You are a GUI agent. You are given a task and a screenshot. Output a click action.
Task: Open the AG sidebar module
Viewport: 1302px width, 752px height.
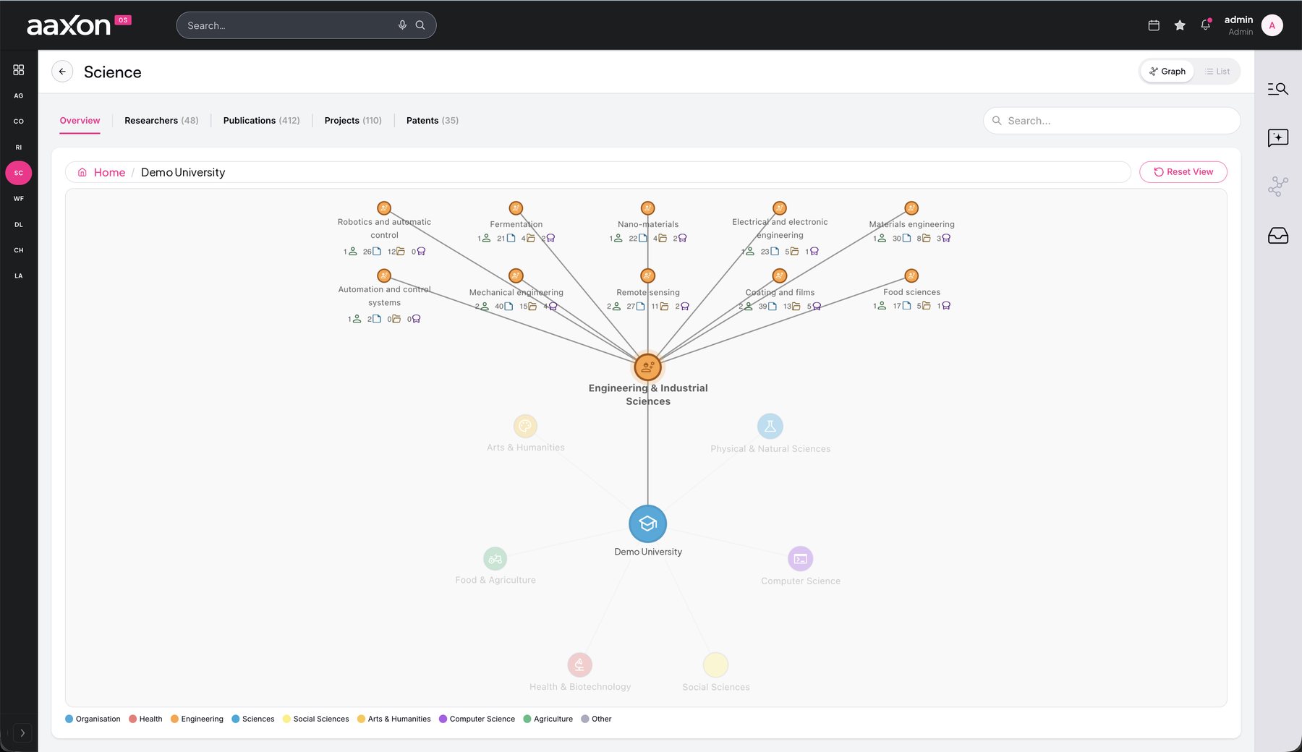[x=19, y=95]
